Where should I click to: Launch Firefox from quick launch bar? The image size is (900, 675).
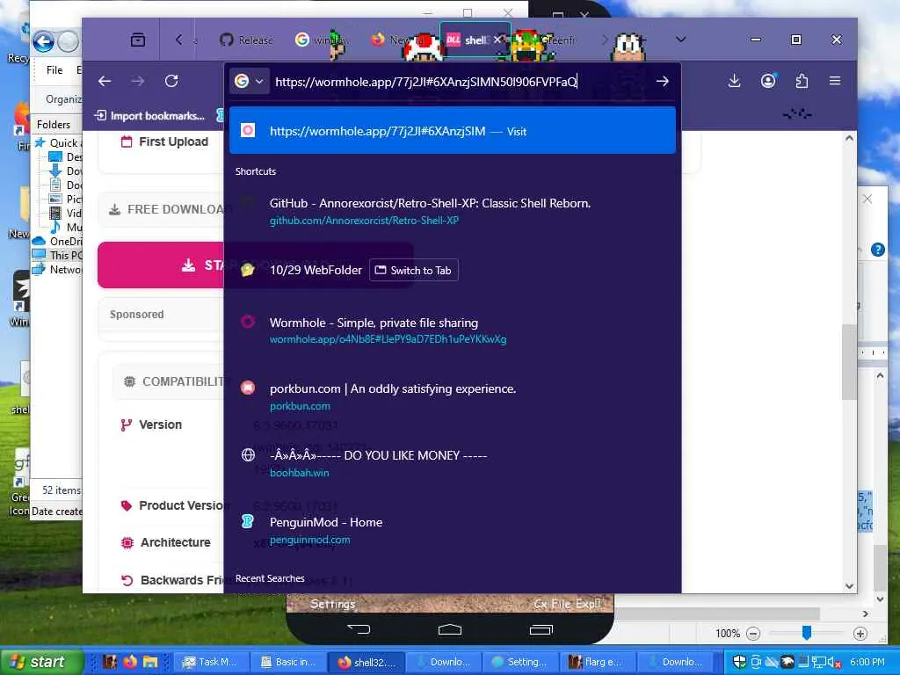130,662
